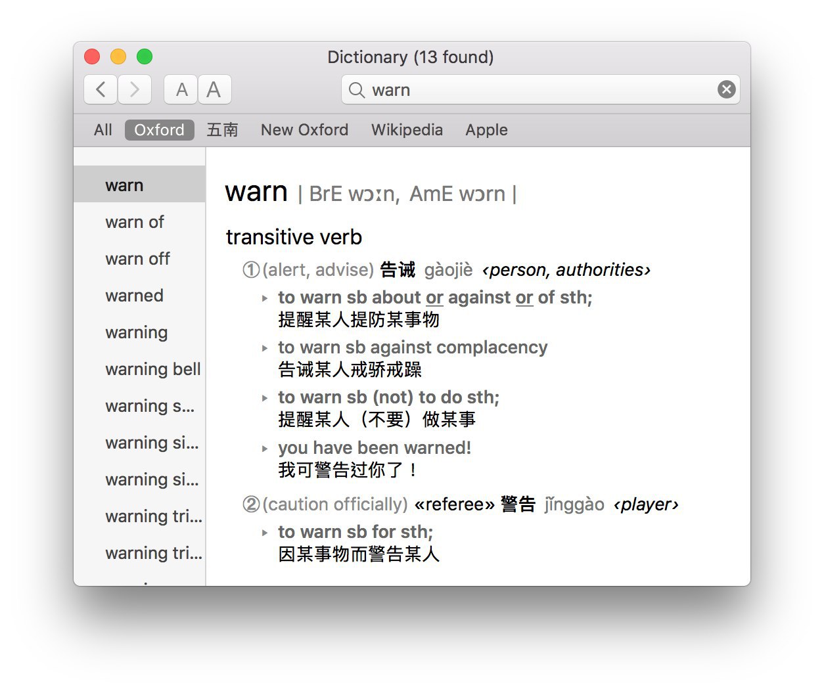Expand 'to warn sb for sth' example
Viewport: 824px width, 691px height.
click(265, 533)
